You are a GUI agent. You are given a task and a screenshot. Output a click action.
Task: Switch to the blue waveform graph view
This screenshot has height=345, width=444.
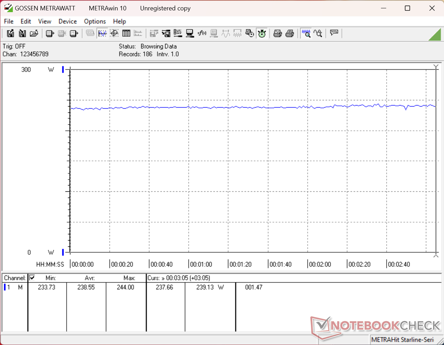103,33
